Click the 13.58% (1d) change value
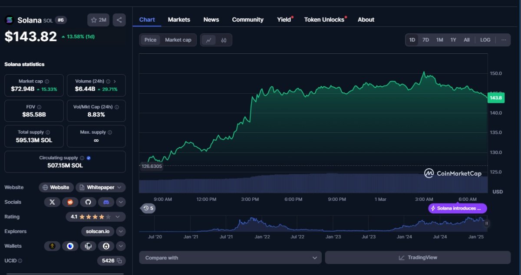The width and height of the screenshot is (521, 275). click(78, 36)
